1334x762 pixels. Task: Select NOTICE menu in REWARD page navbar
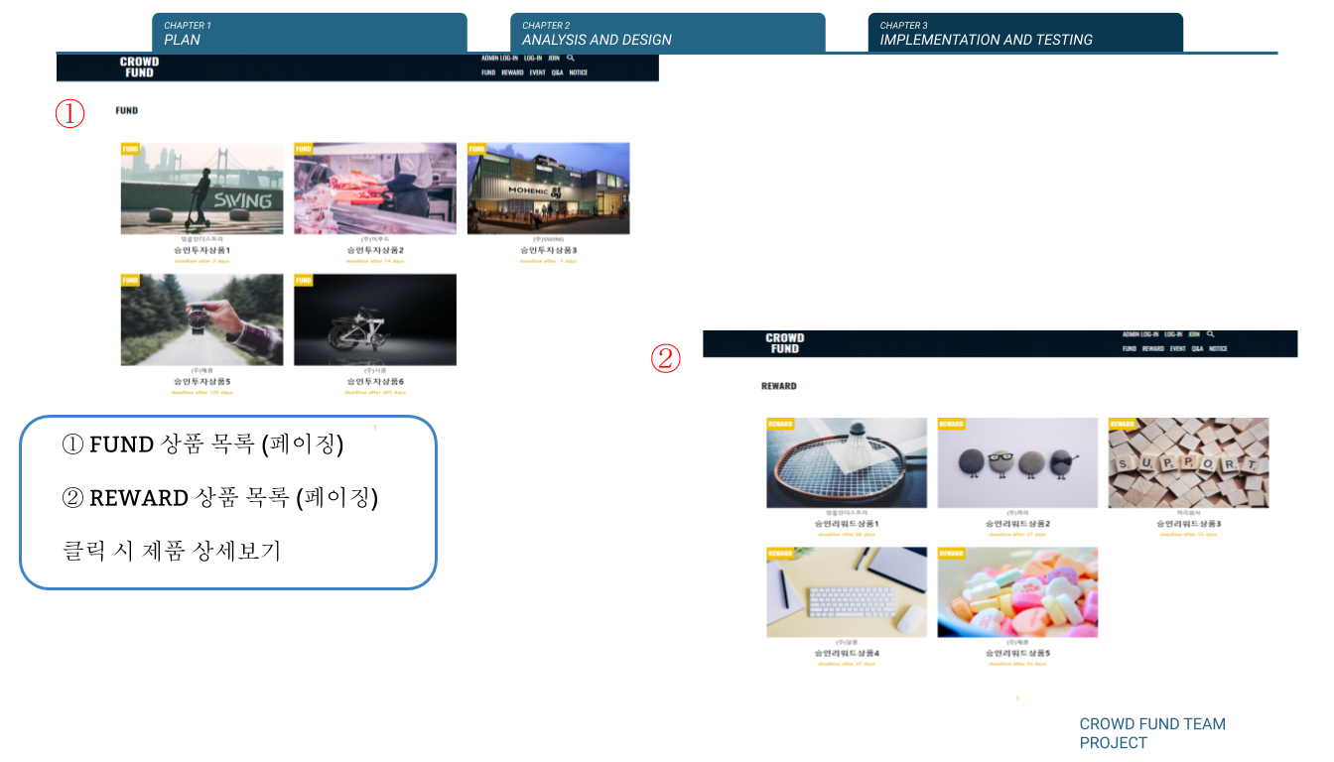coord(1218,349)
